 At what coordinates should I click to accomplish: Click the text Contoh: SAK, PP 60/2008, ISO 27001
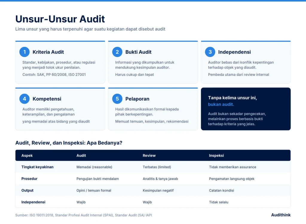click(54, 75)
